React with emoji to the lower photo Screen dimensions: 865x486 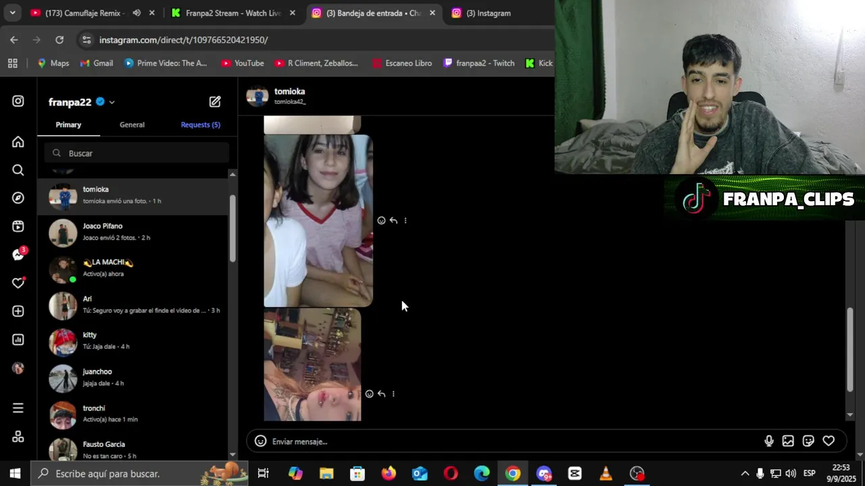(x=369, y=394)
